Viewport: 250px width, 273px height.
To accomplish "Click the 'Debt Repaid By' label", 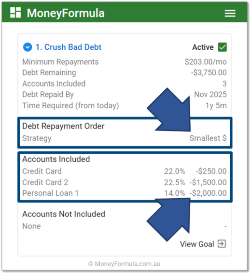I will (x=48, y=95).
